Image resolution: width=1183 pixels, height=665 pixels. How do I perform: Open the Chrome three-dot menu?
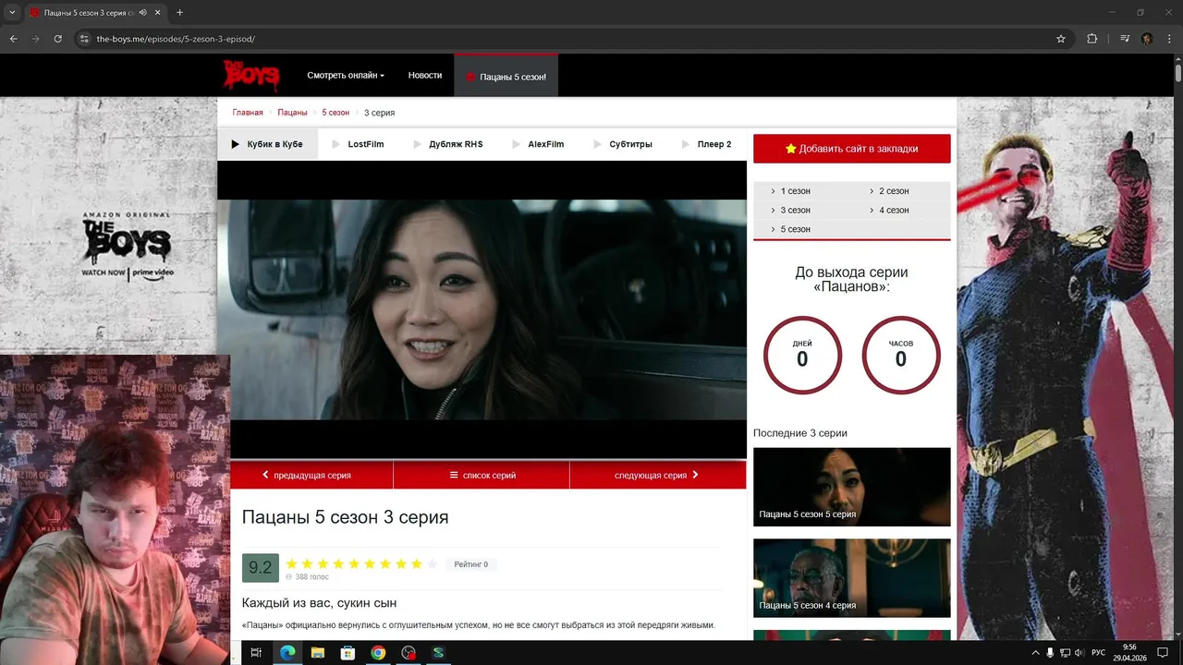[1169, 39]
